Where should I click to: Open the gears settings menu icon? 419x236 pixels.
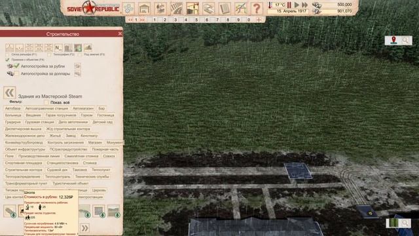click(x=128, y=9)
